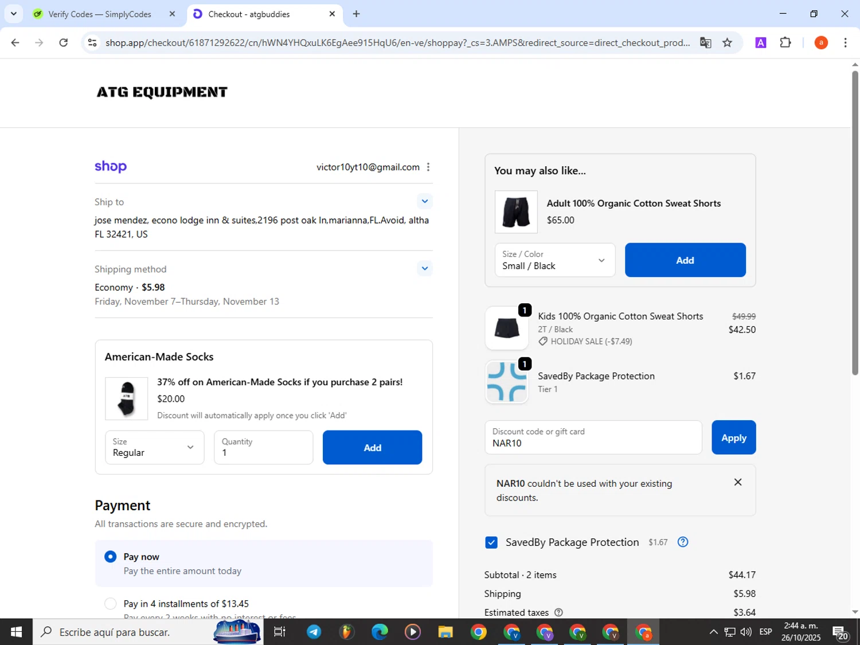Click the Windows taskbar search box
This screenshot has width=860, height=645.
point(147,632)
